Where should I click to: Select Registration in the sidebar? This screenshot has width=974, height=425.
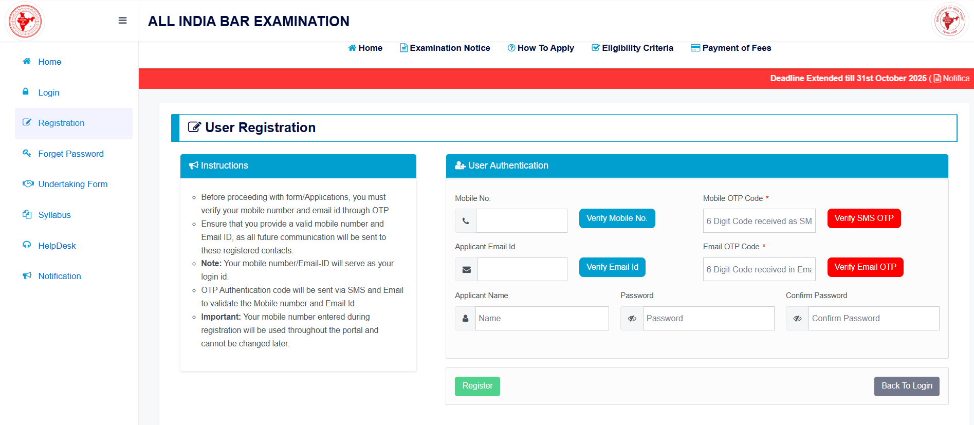click(x=73, y=123)
